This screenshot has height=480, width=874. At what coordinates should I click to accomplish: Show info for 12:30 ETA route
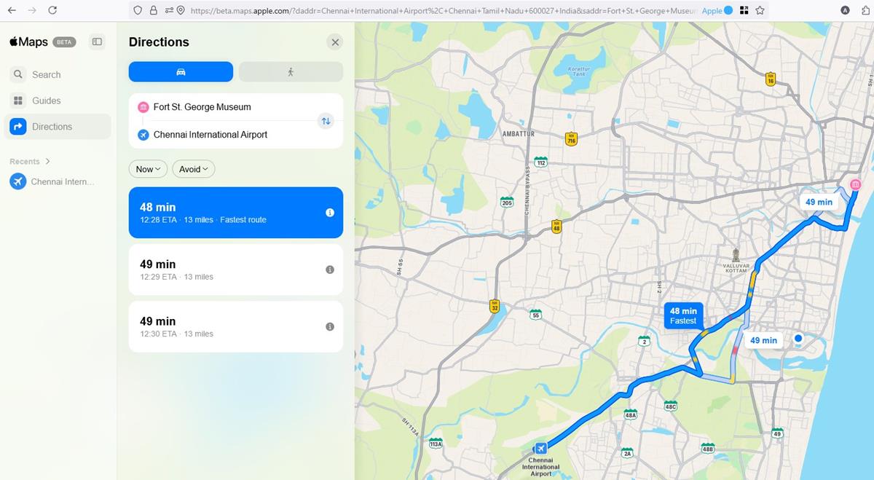[x=329, y=326]
